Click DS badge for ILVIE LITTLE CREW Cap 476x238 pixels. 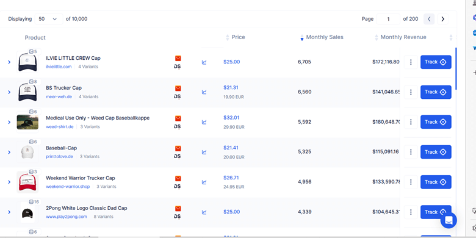[178, 67]
